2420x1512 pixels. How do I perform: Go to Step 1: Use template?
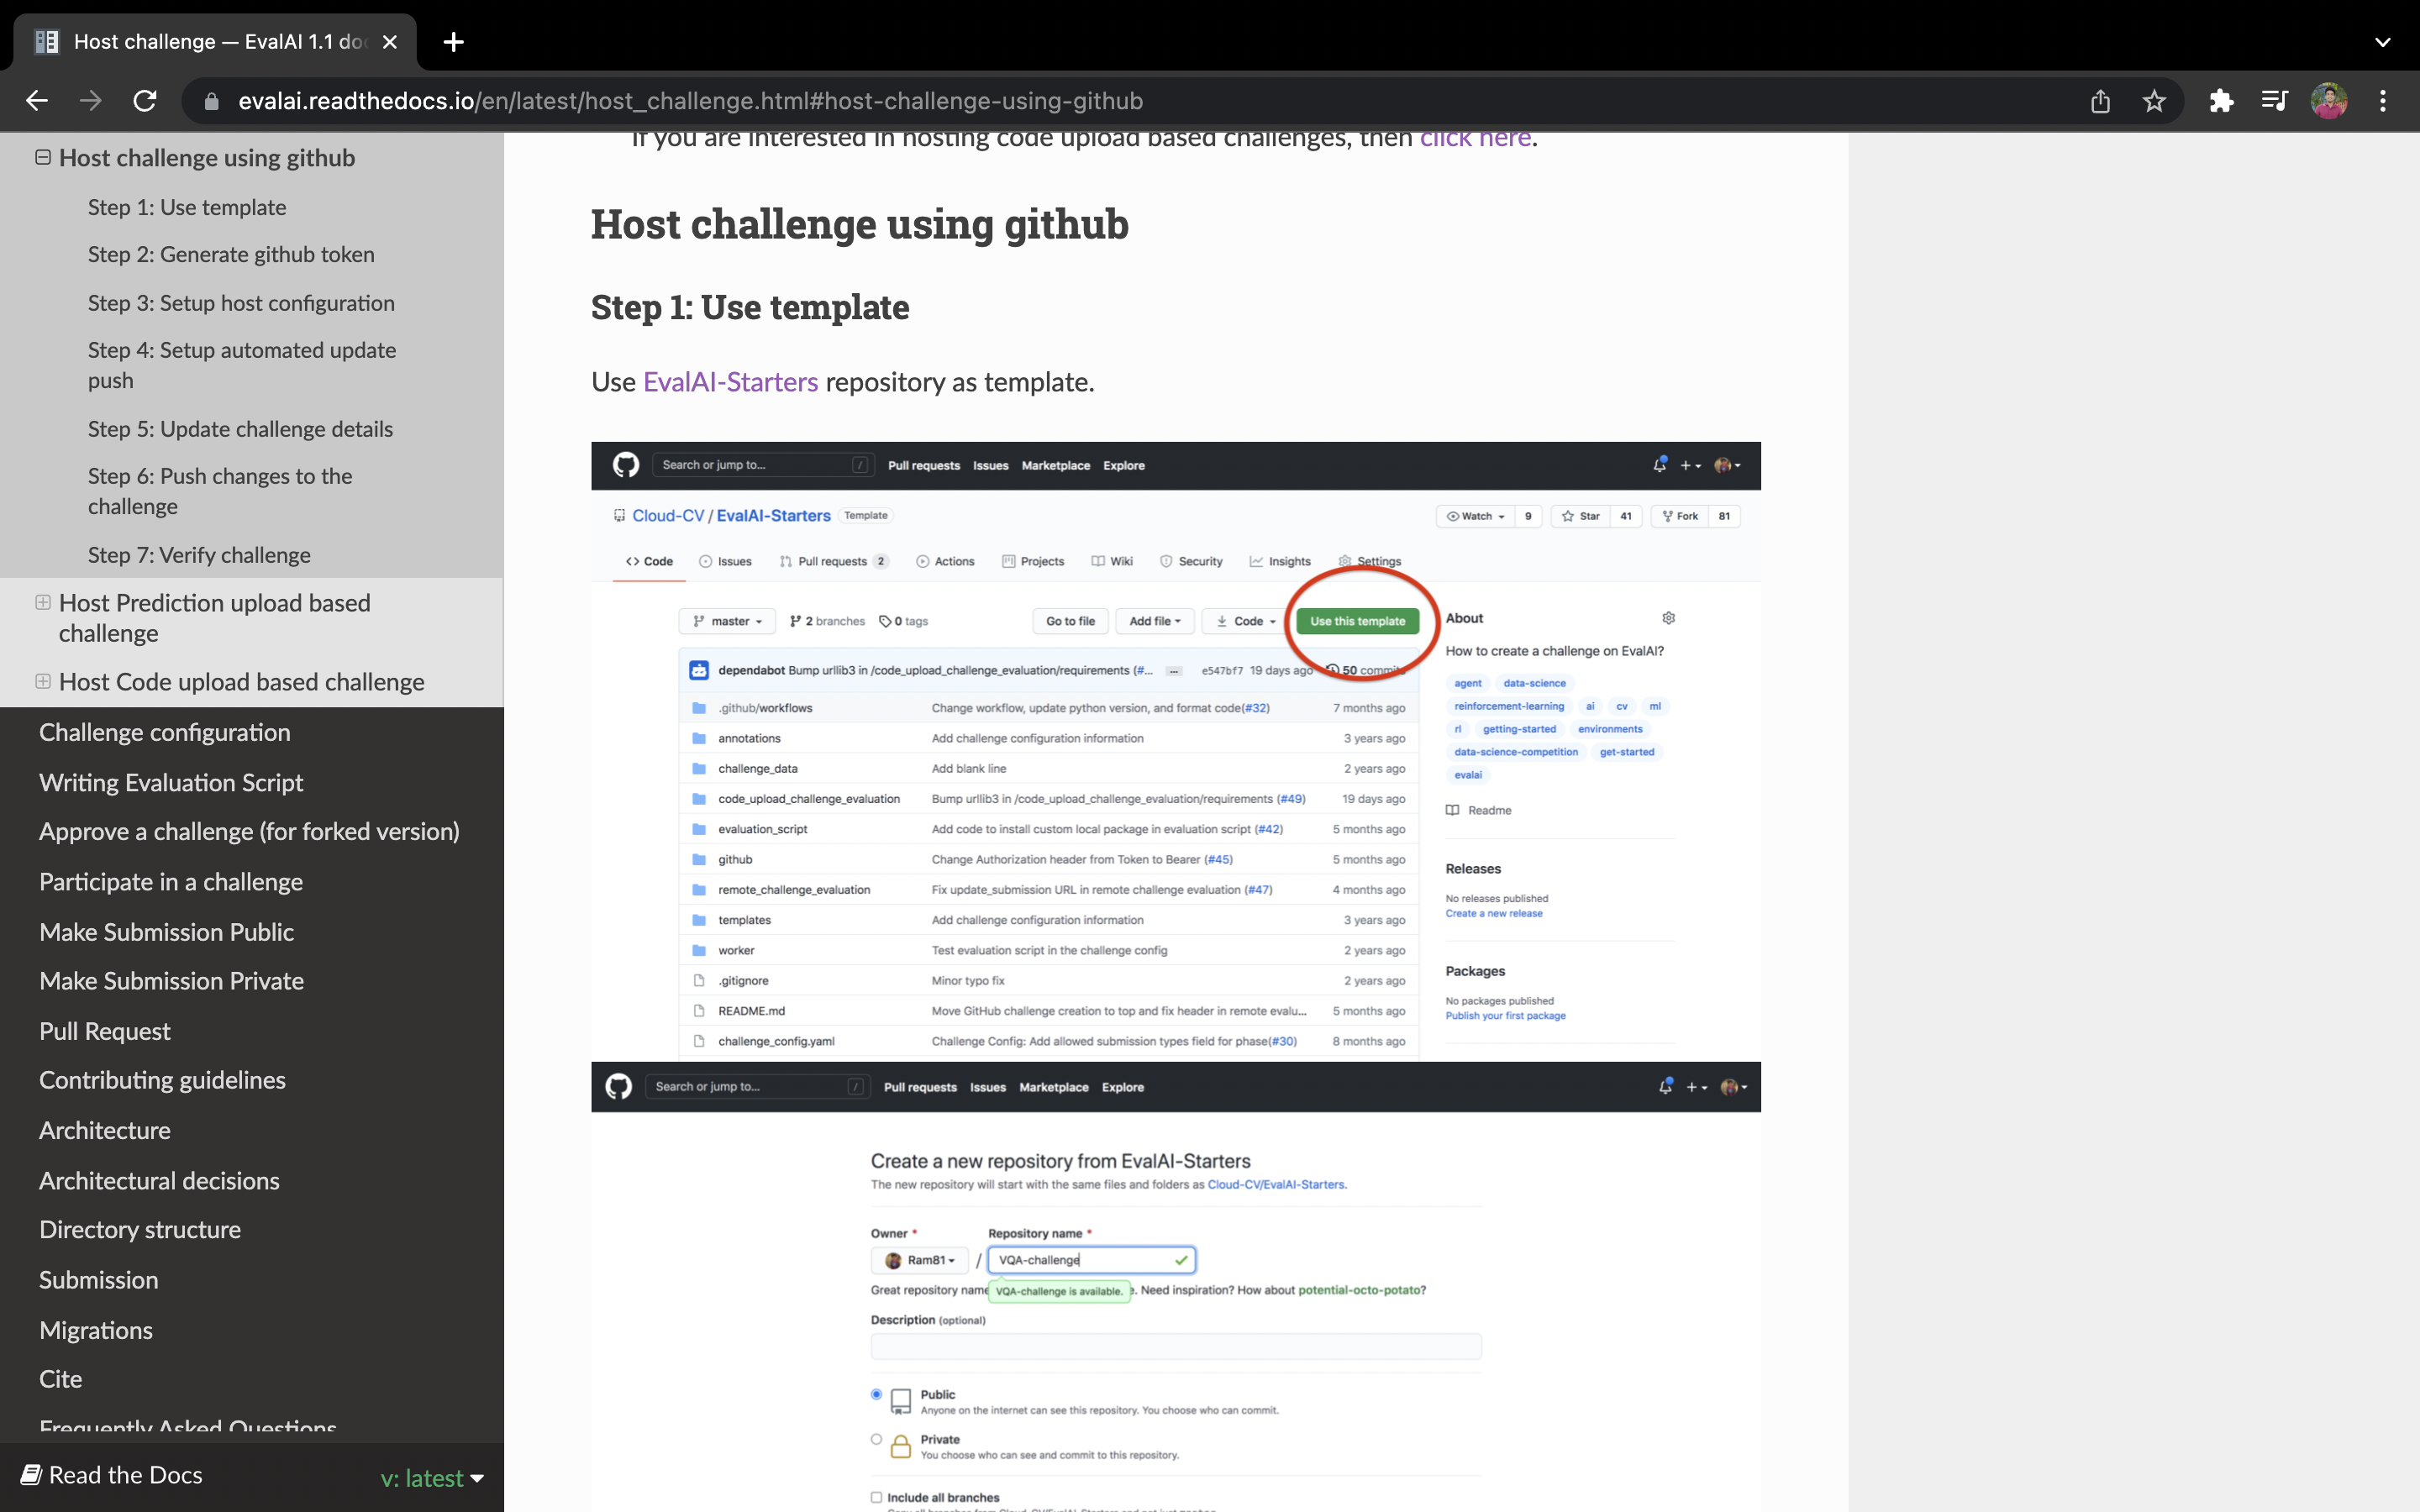187,207
